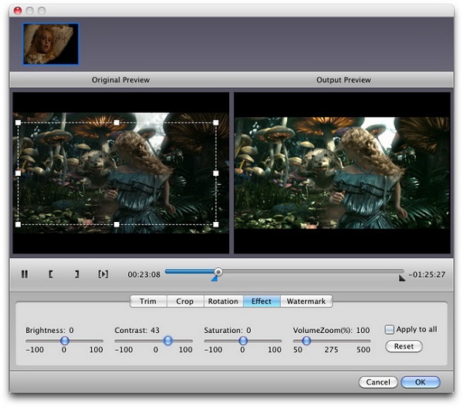Click the Saturation slider knob
The width and height of the screenshot is (463, 407).
click(x=243, y=341)
